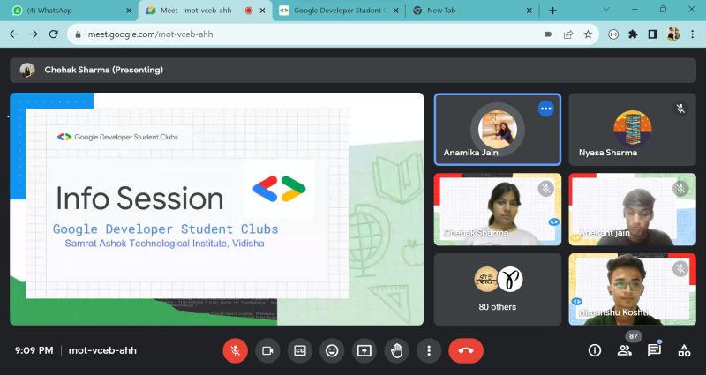The height and width of the screenshot is (375, 706).
Task: Open the 80 others participants tile
Action: [498, 289]
